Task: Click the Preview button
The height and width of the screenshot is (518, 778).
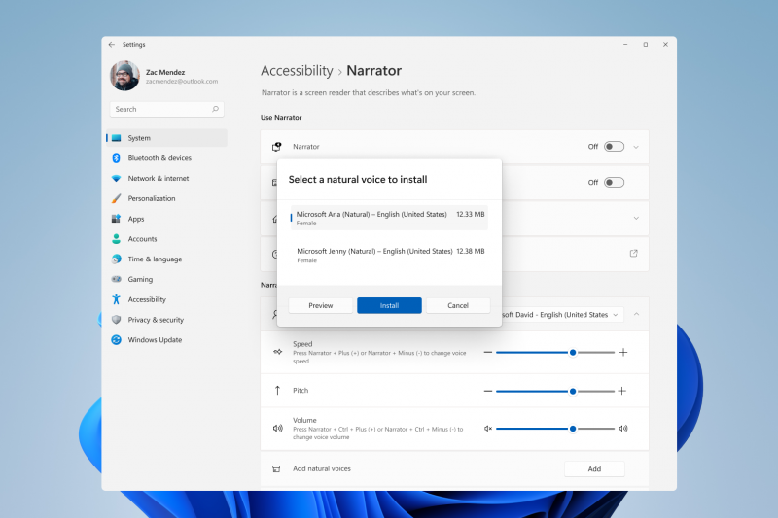Action: point(321,305)
